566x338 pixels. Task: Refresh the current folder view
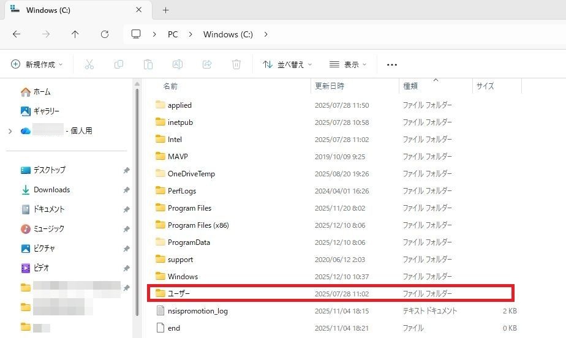pos(105,34)
